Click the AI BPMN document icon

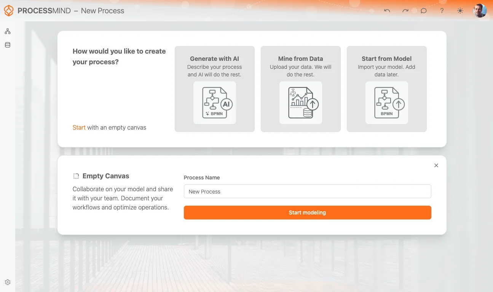click(x=215, y=103)
